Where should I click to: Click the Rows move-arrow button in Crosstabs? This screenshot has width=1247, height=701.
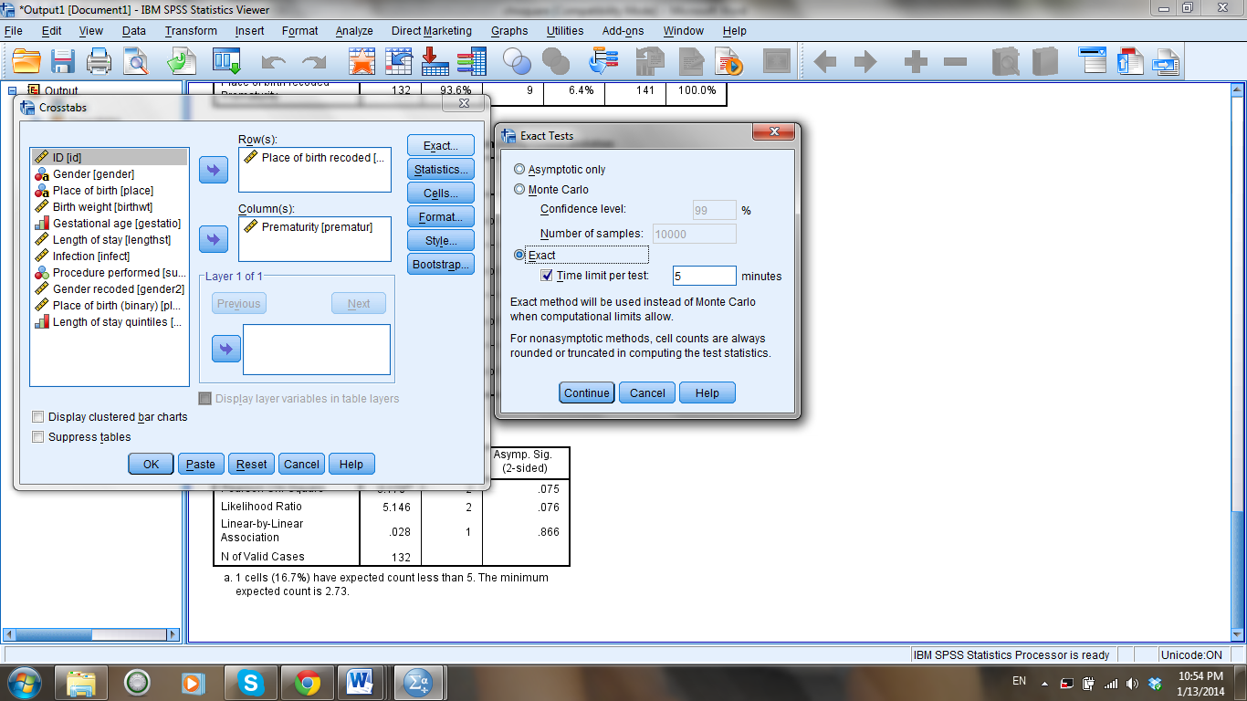[x=214, y=170]
